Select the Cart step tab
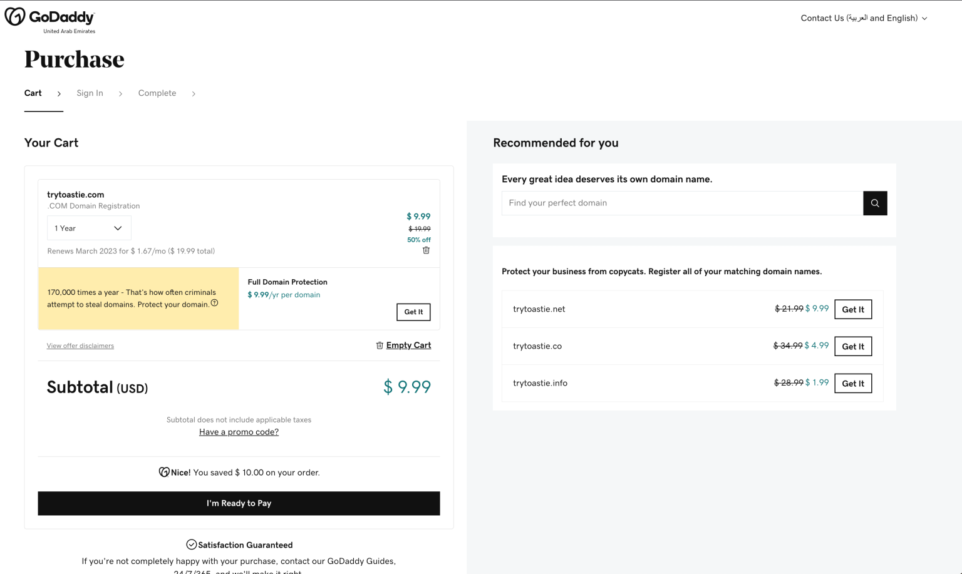This screenshot has width=962, height=574. 33,93
